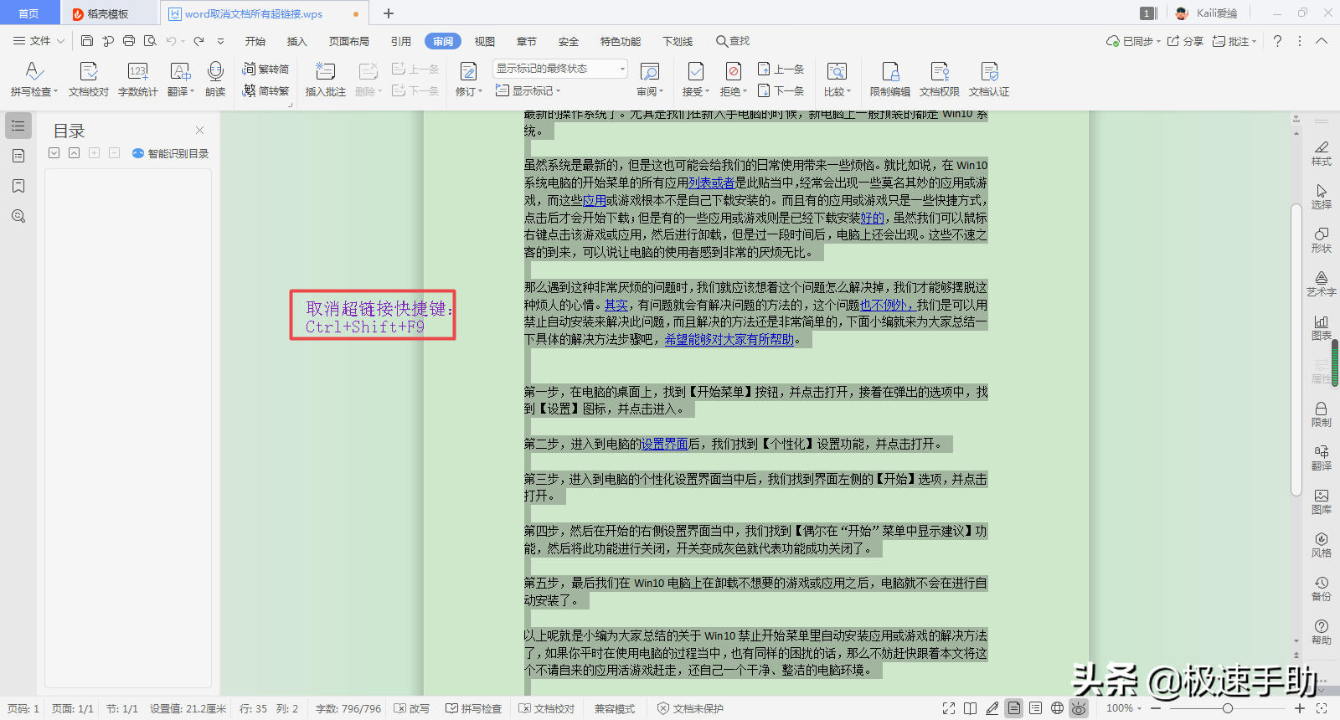Open the References (引用) tab
This screenshot has width=1340, height=720.
pyautogui.click(x=401, y=41)
